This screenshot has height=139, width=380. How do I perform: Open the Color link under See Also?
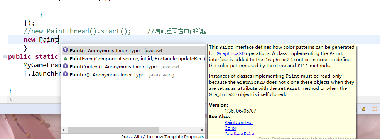pyautogui.click(x=230, y=128)
